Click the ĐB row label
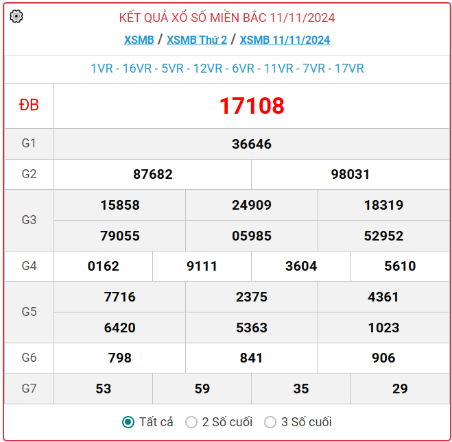This screenshot has height=442, width=452. [x=29, y=106]
